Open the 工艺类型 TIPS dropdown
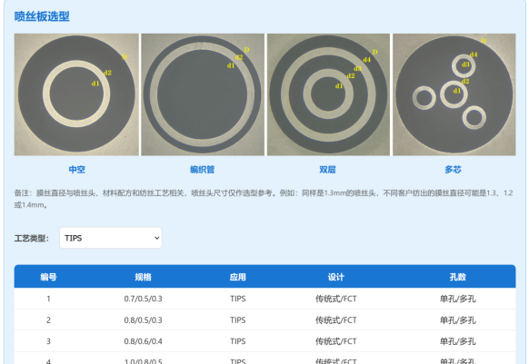This screenshot has width=529, height=364. [x=111, y=238]
